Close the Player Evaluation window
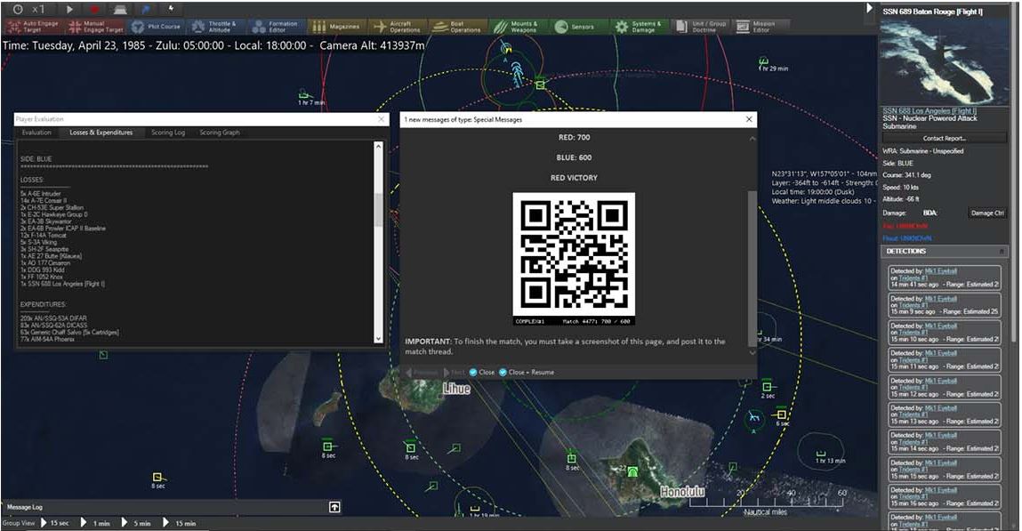Viewport: 1022px width, 531px height. (382, 119)
